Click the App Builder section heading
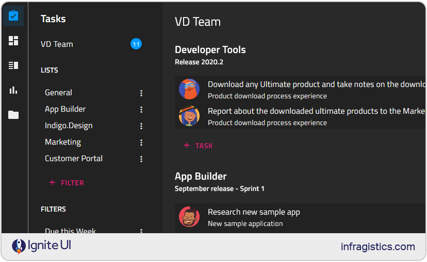427x262 pixels. pos(201,177)
